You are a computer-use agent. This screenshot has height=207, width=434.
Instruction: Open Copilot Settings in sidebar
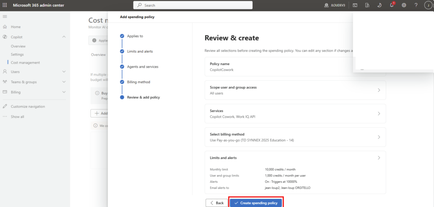17,54
